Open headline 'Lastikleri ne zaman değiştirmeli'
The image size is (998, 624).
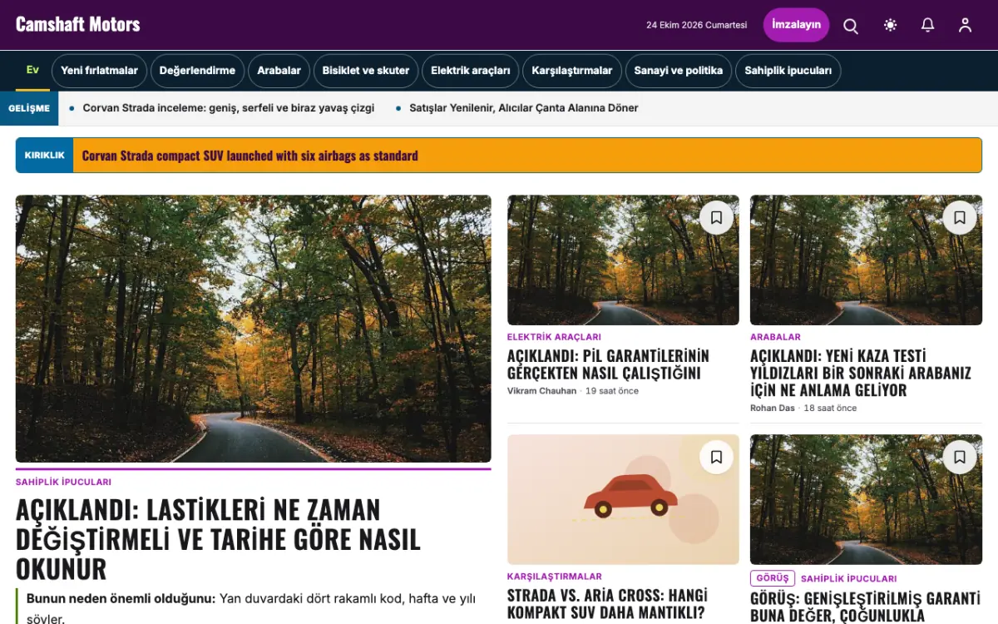coord(218,539)
